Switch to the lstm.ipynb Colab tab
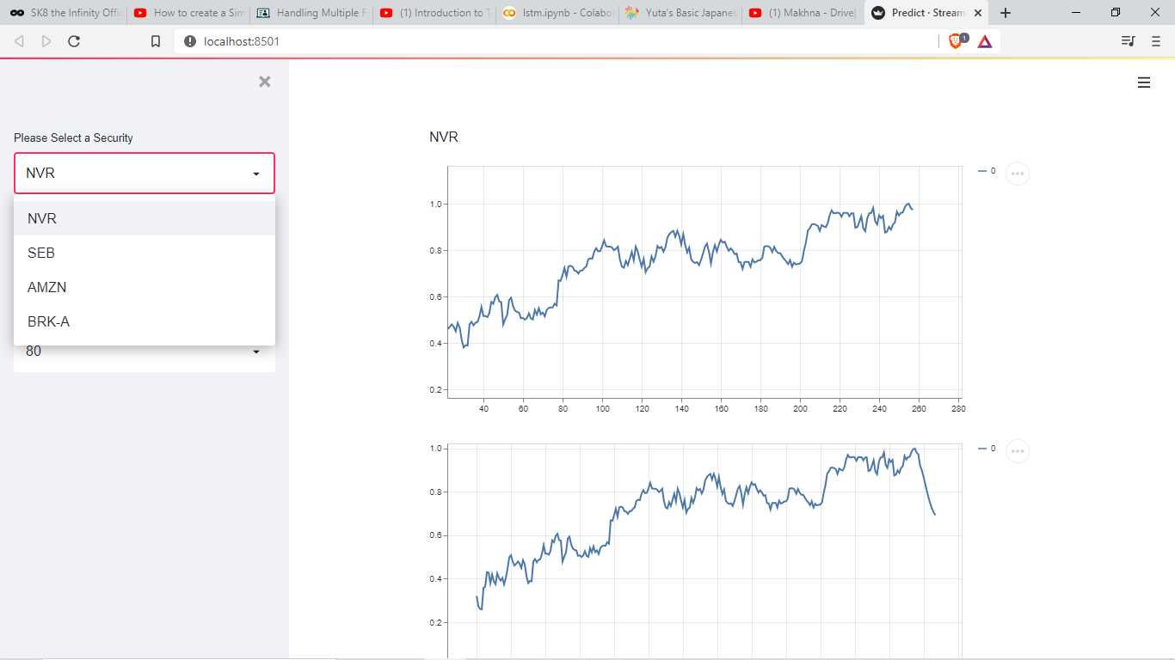This screenshot has width=1175, height=660. (557, 13)
